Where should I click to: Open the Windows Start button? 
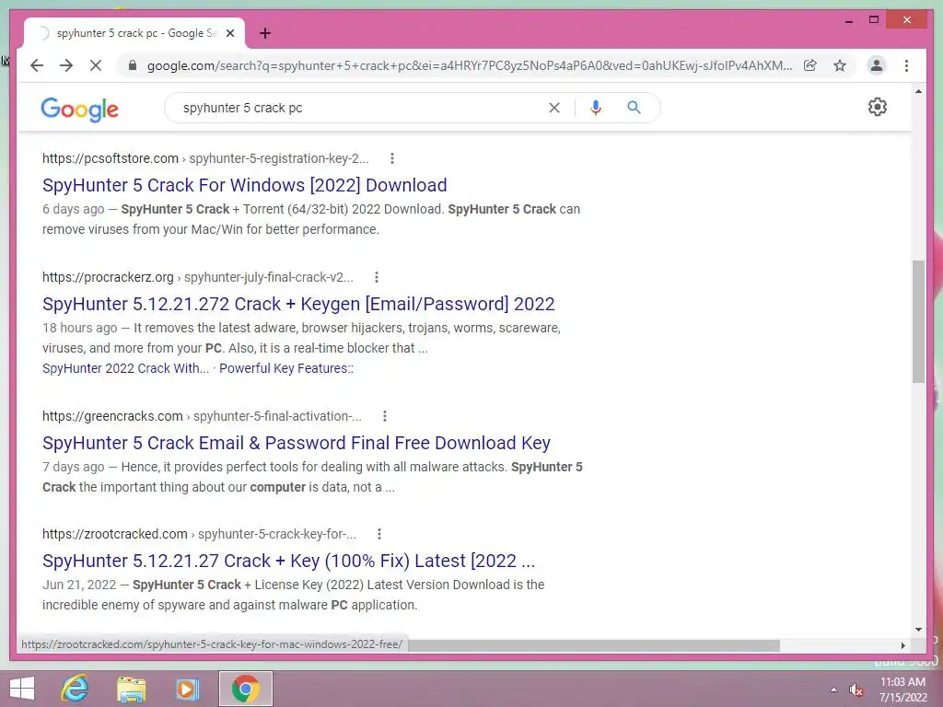22,689
